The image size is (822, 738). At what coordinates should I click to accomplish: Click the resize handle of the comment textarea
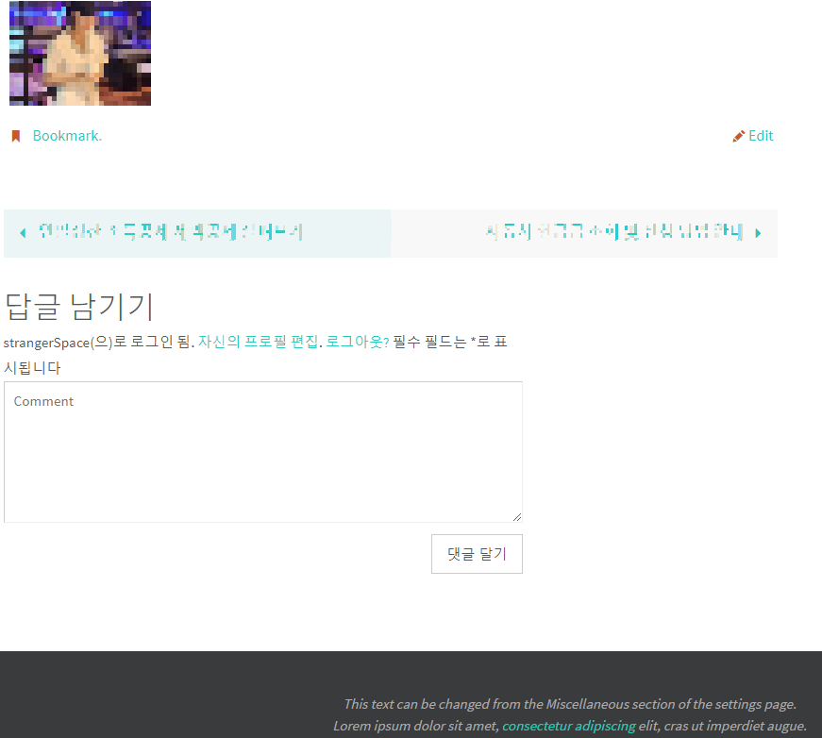(517, 517)
